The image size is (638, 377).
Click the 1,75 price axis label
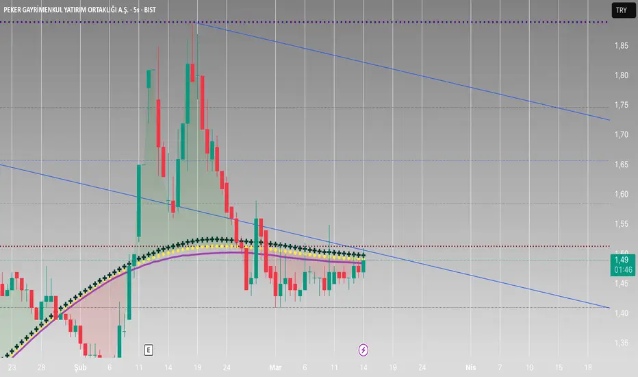622,105
